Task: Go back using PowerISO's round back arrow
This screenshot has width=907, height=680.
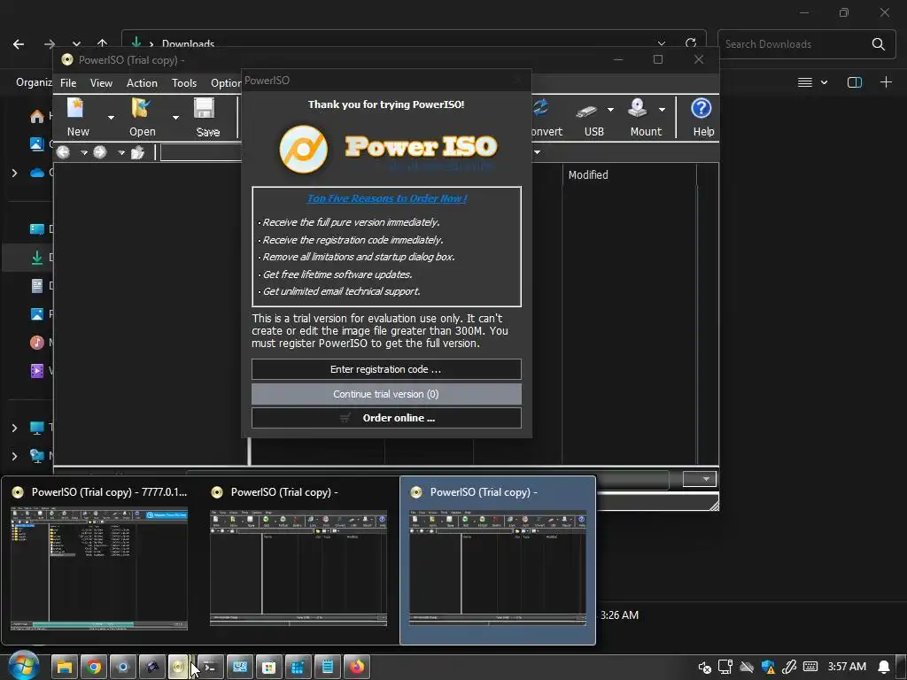Action: [x=63, y=152]
